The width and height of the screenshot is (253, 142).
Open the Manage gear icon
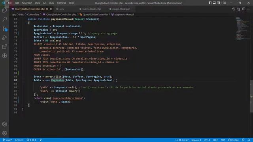point(4,133)
